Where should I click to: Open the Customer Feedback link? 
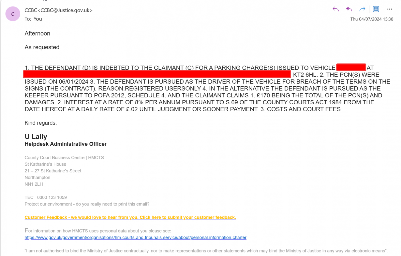[x=130, y=217]
